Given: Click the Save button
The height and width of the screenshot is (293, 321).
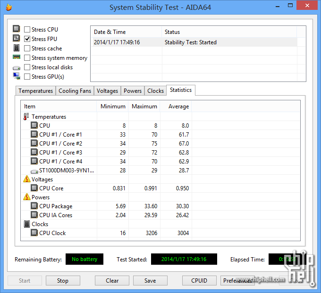Looking at the screenshot, I should pyautogui.click(x=150, y=281).
